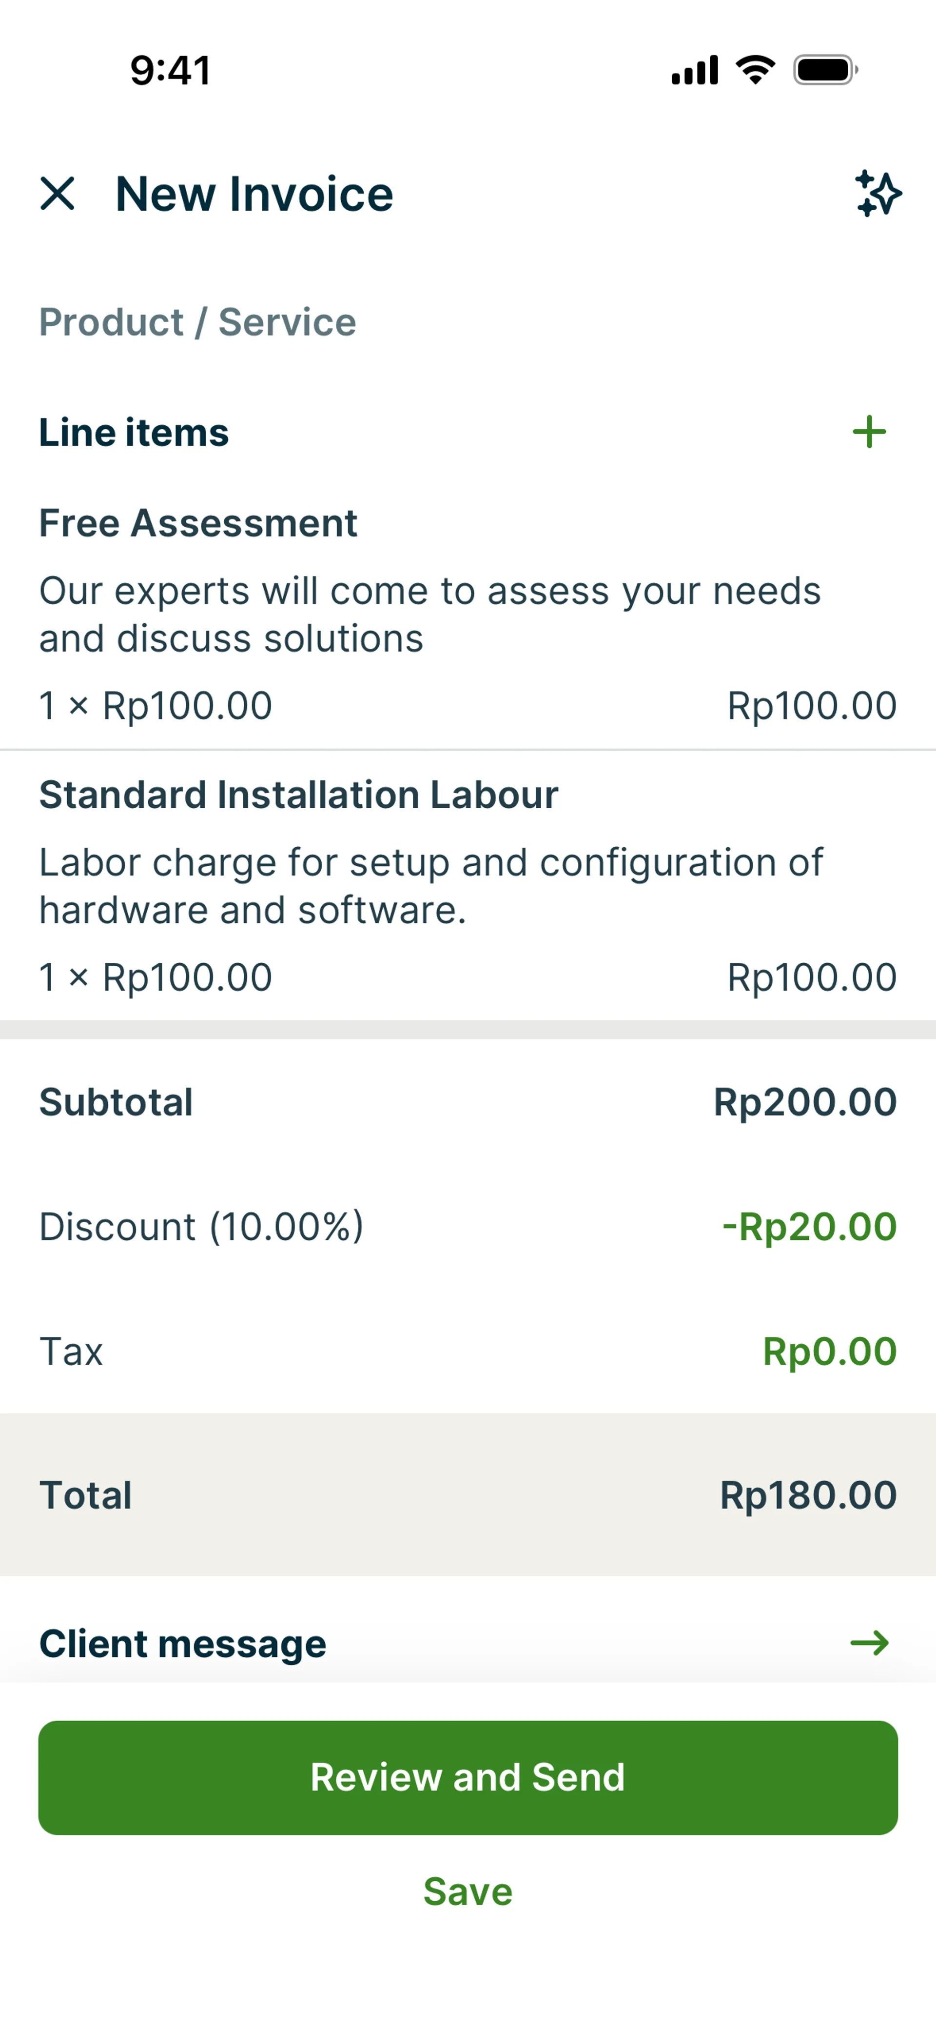Screen dimensions: 936x2030
Task: Close the New Invoice screen with X
Action: [x=58, y=194]
